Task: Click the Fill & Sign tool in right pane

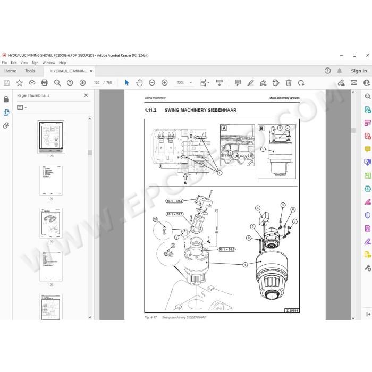Action: pos(368,242)
